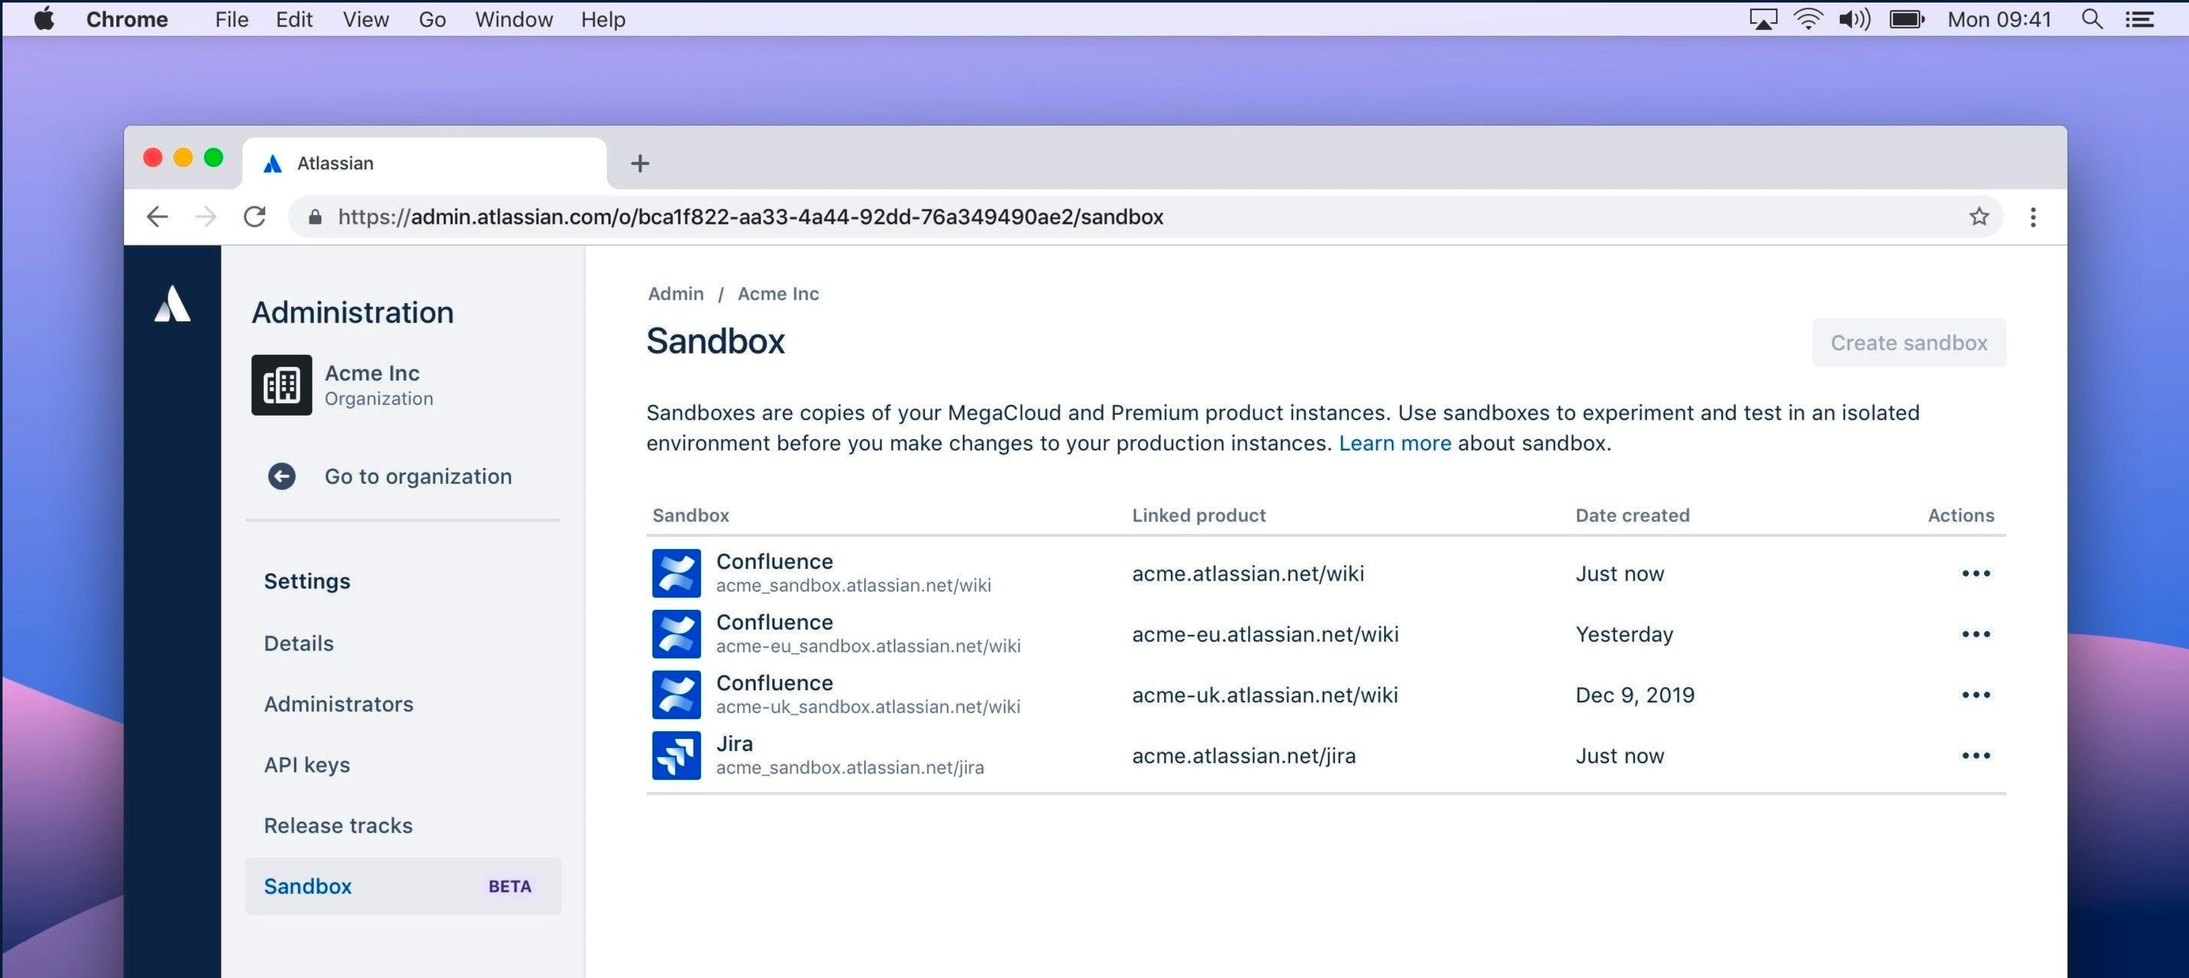Click the Go to organization back arrow

pyautogui.click(x=282, y=477)
